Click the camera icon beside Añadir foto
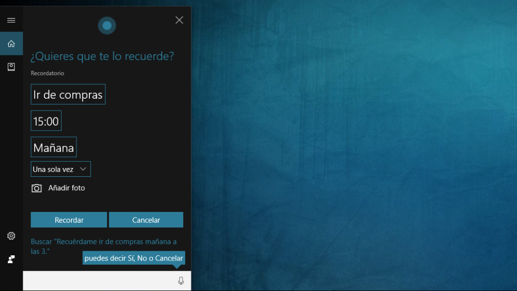 [x=37, y=188]
